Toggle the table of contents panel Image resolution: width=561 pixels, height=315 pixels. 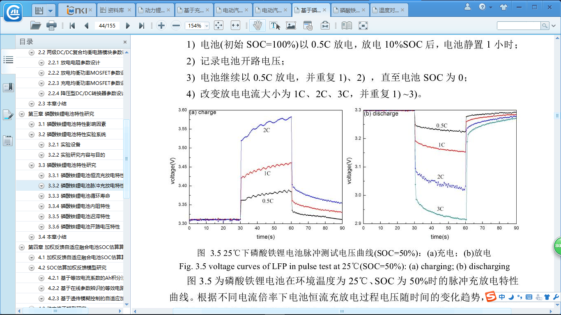click(8, 60)
